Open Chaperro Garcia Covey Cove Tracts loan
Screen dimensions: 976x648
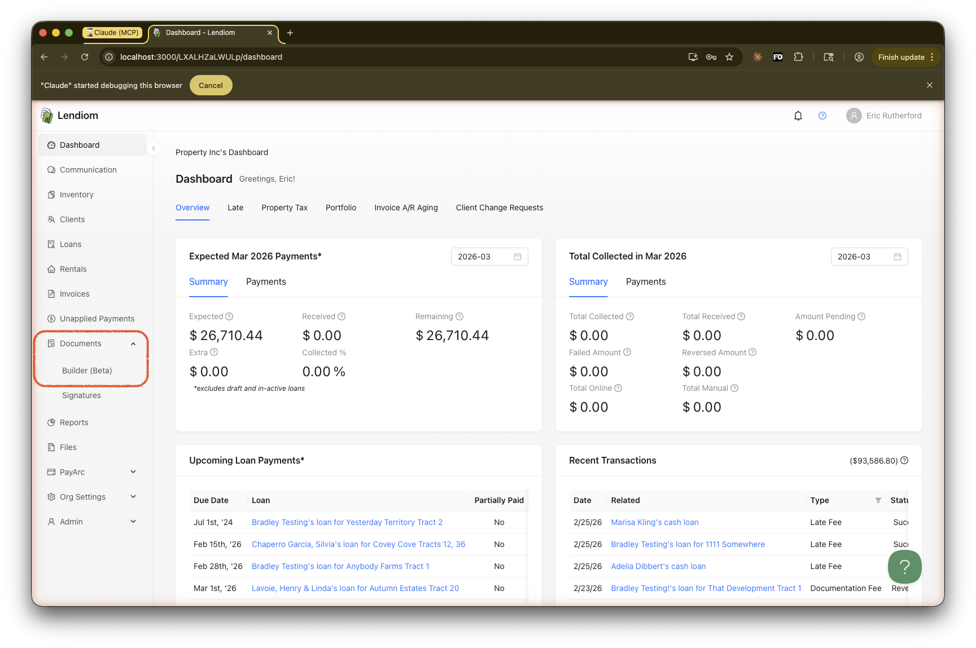(358, 544)
